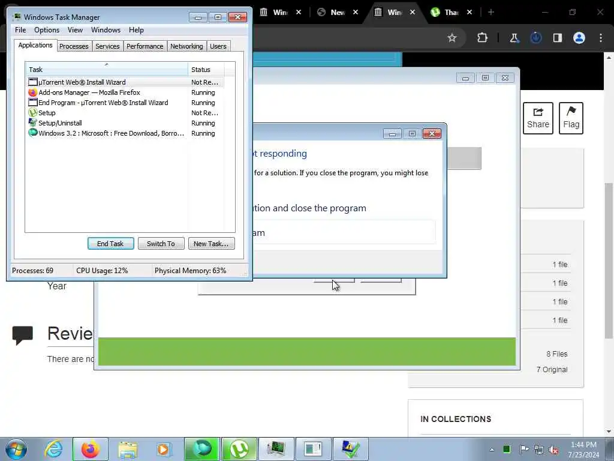Click the '8 Files' link
614x461 pixels.
click(557, 354)
